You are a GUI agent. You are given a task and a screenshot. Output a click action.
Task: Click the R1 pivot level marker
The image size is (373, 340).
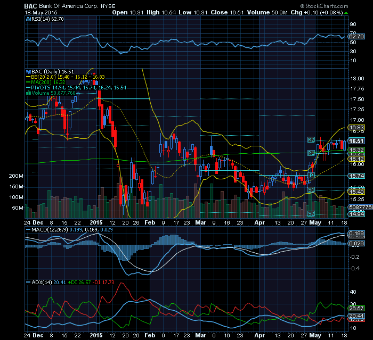(311, 153)
